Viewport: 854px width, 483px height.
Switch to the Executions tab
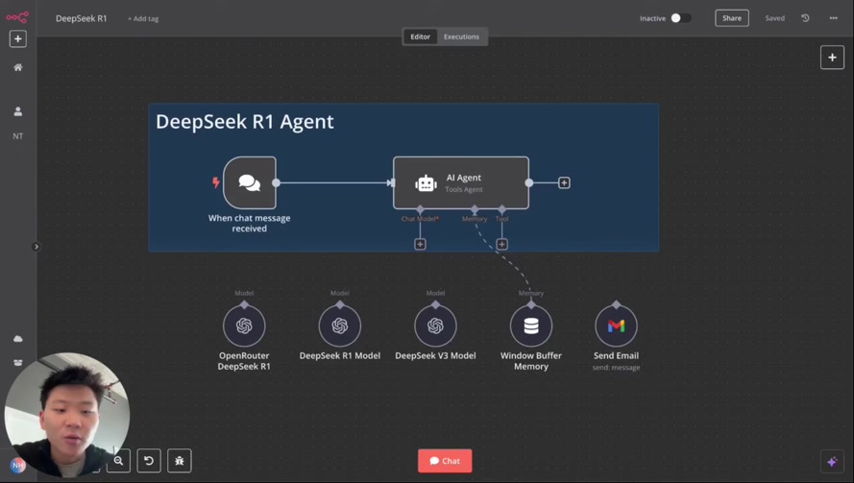point(461,36)
